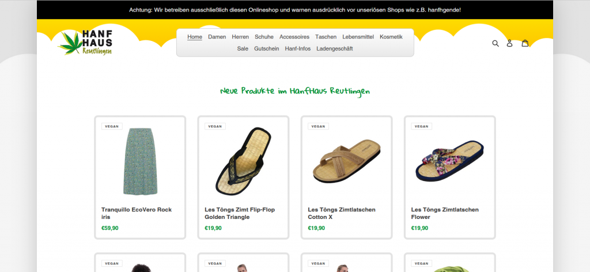590x272 pixels.
Task: View the Zimtlatschen Flower sandal image
Action: [x=449, y=161]
